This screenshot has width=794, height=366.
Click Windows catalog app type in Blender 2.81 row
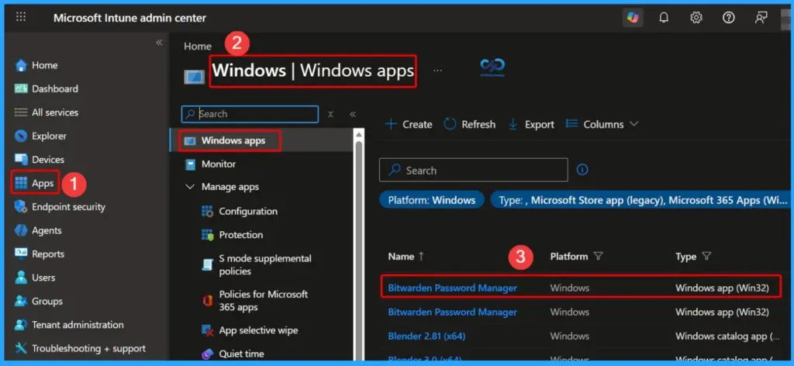coord(728,336)
